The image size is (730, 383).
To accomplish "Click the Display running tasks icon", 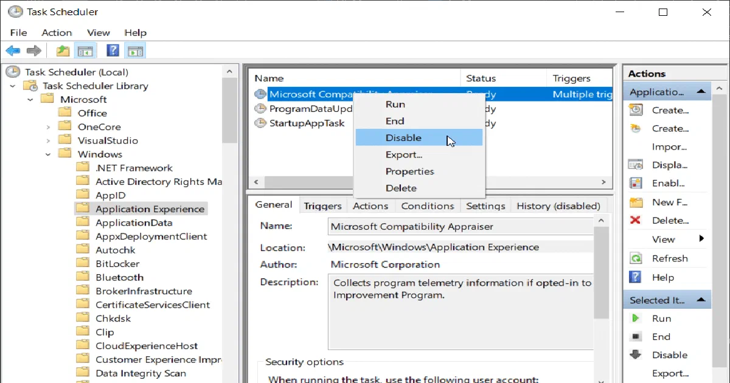I will [636, 165].
